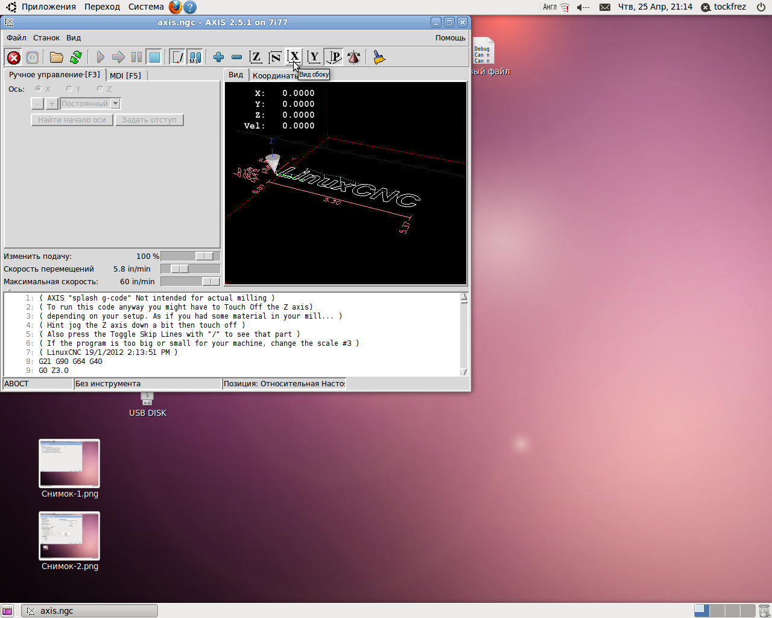Viewport: 772px width, 618px height.
Task: Toggle skip lines with slash icon
Action: click(x=177, y=57)
